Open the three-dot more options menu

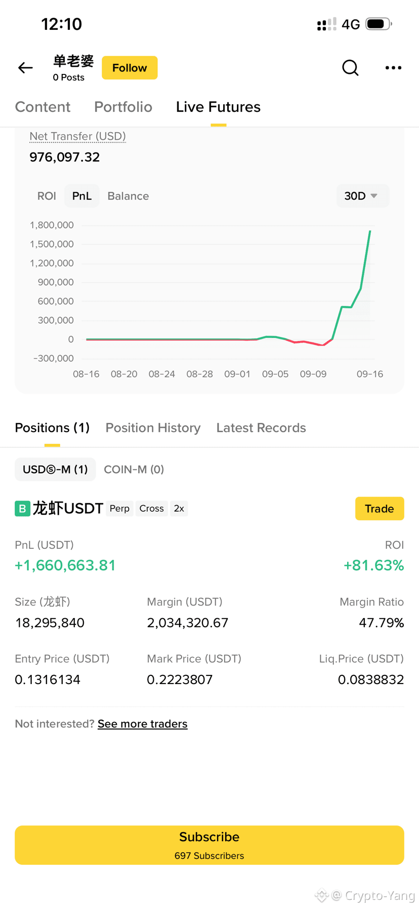pos(393,67)
